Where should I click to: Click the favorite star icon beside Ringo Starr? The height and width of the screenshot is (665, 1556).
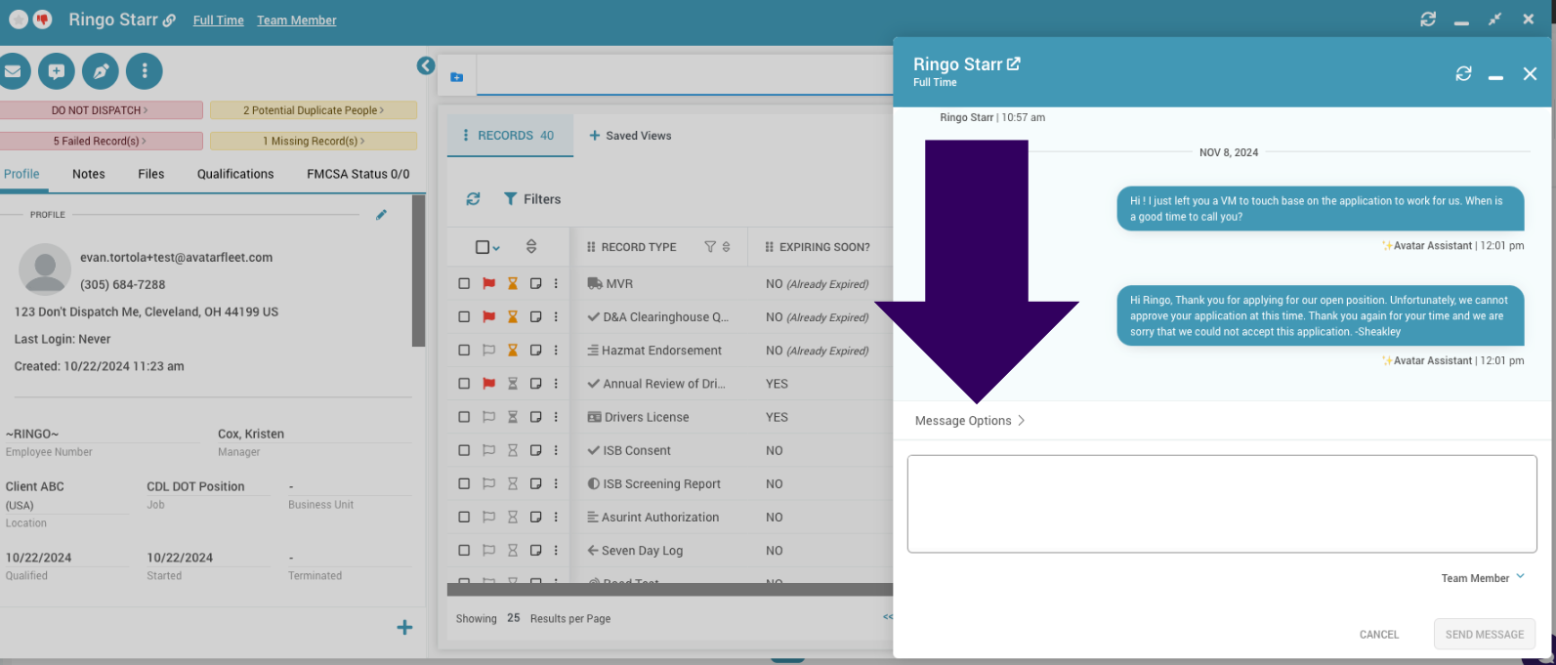[18, 20]
